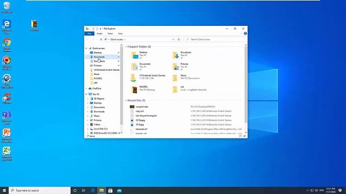Image resolution: width=346 pixels, height=194 pixels.
Task: Click the Cortana circle on the taskbar
Action: coord(75,190)
